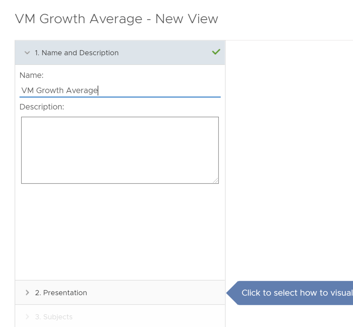Click the "1. Name and Description" header text
The height and width of the screenshot is (327, 353).
tap(77, 53)
